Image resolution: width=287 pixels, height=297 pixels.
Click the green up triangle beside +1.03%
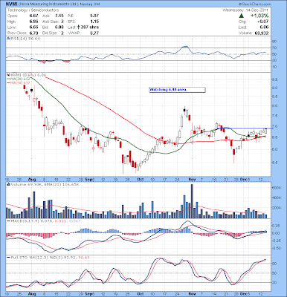[241, 16]
